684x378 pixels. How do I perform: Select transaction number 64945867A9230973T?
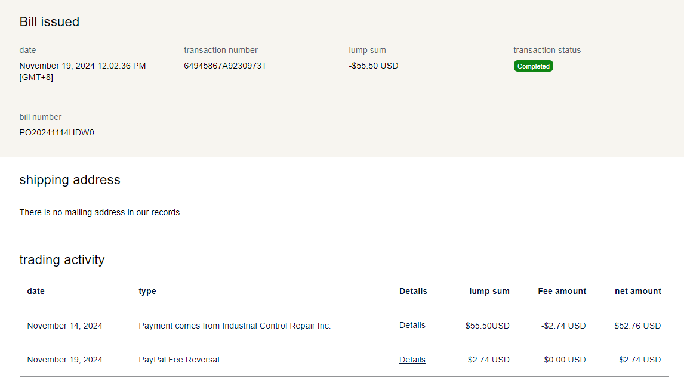click(225, 66)
